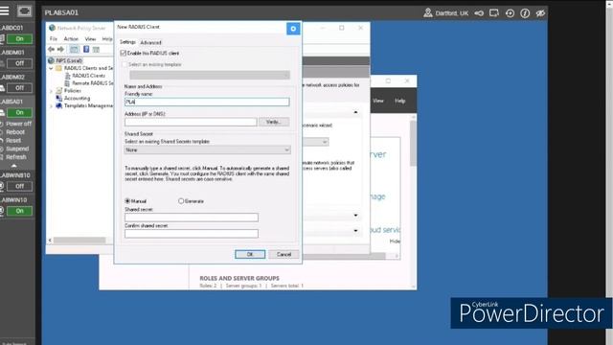Viewport: 613px width, 345px height.
Task: Expand the lower collapsed section arrow in NPS pane
Action: tap(355, 231)
